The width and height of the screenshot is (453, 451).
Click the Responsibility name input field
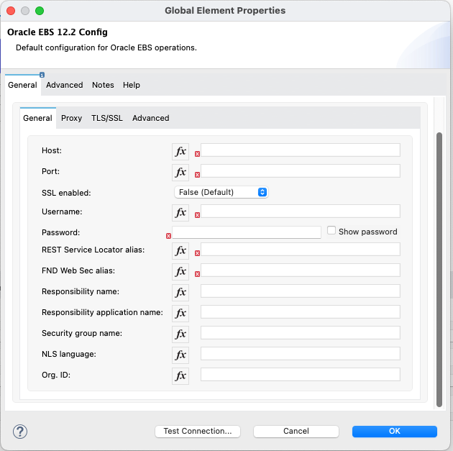click(300, 291)
